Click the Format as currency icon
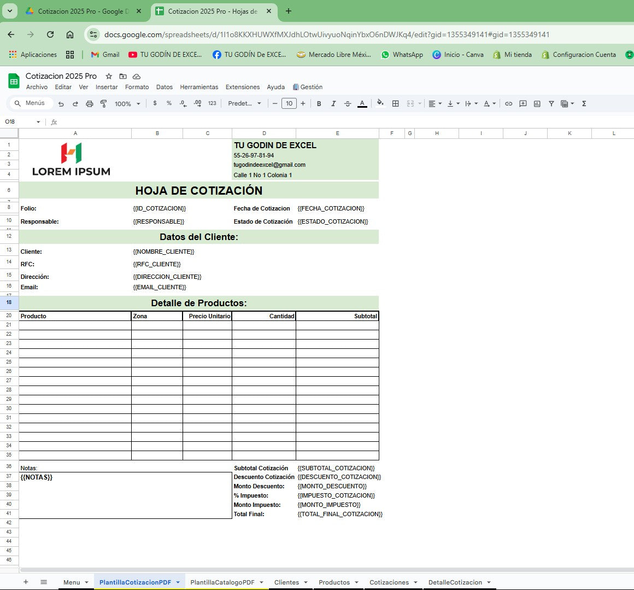This screenshot has height=590, width=634. (x=155, y=103)
